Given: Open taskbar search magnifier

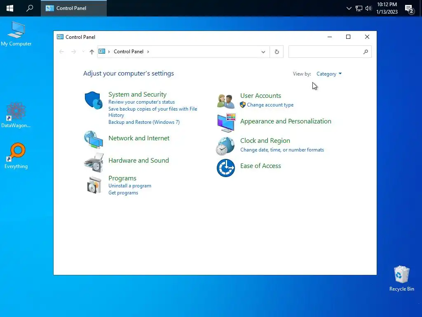Looking at the screenshot, I should tap(30, 8).
